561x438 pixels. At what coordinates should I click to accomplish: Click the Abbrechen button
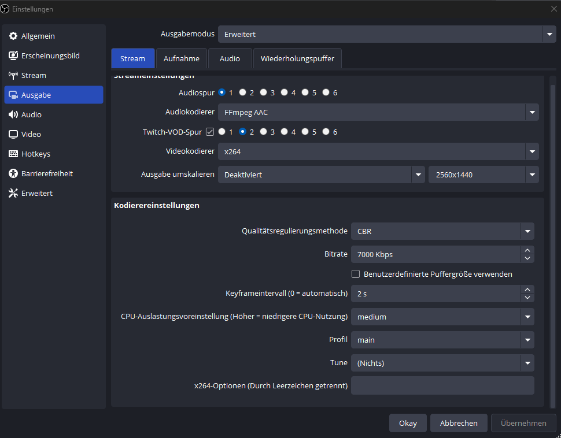459,423
